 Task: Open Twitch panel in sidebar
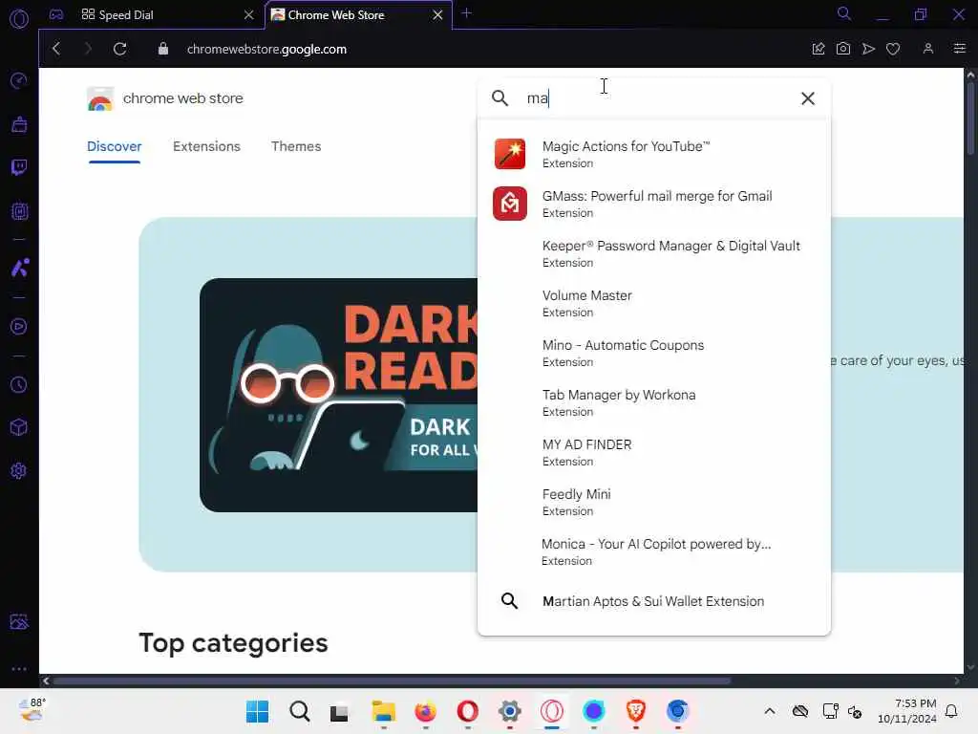click(19, 167)
